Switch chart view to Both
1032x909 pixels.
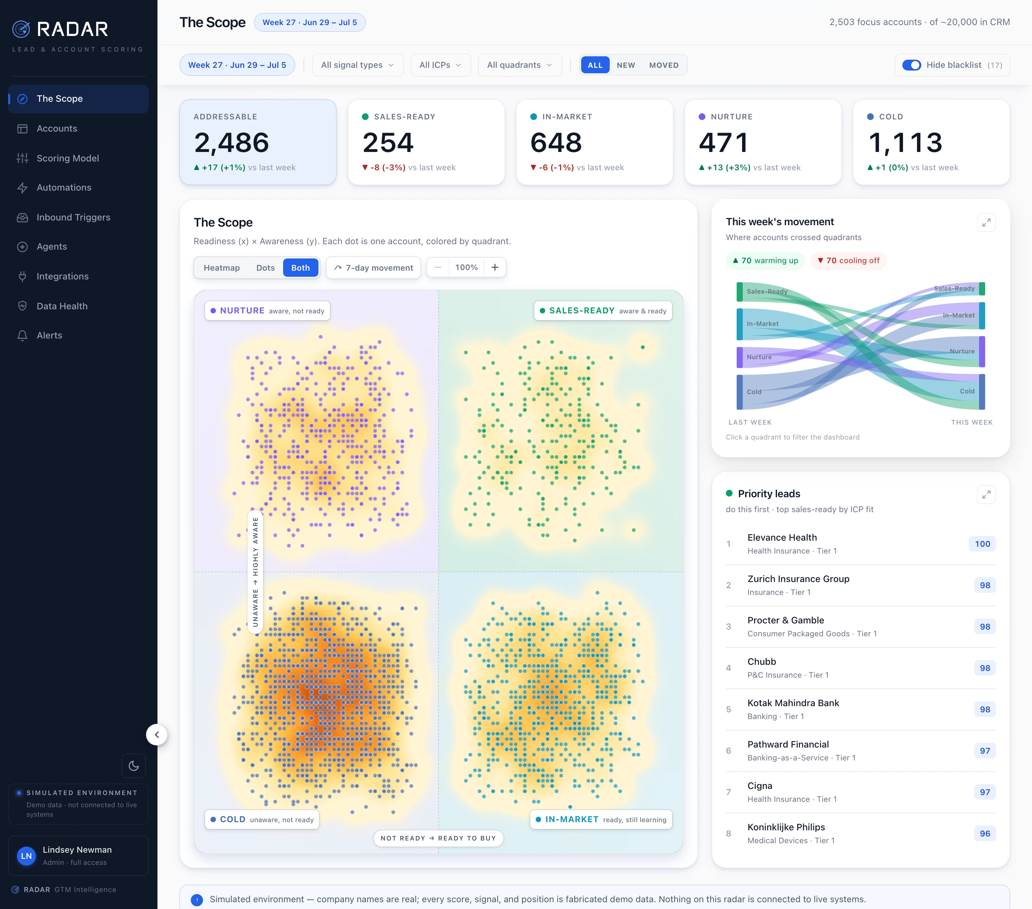pos(300,268)
